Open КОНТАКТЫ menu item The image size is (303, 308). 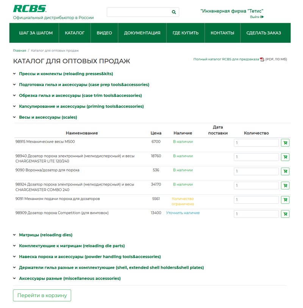(x=222, y=33)
